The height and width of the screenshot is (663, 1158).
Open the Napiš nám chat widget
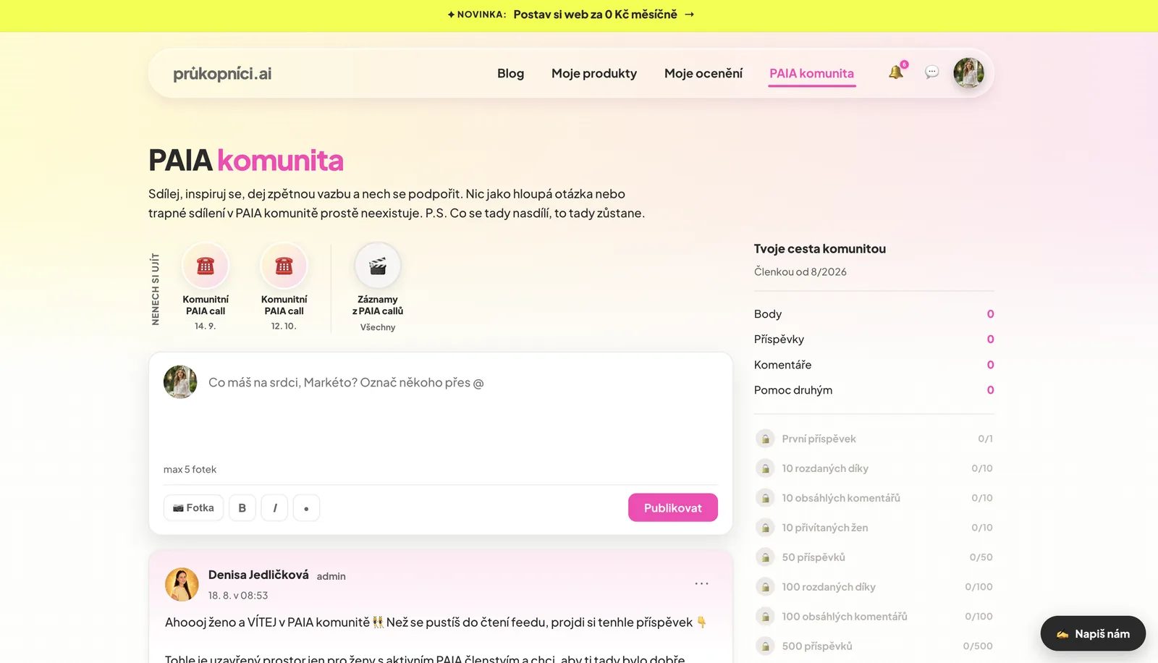click(1093, 633)
